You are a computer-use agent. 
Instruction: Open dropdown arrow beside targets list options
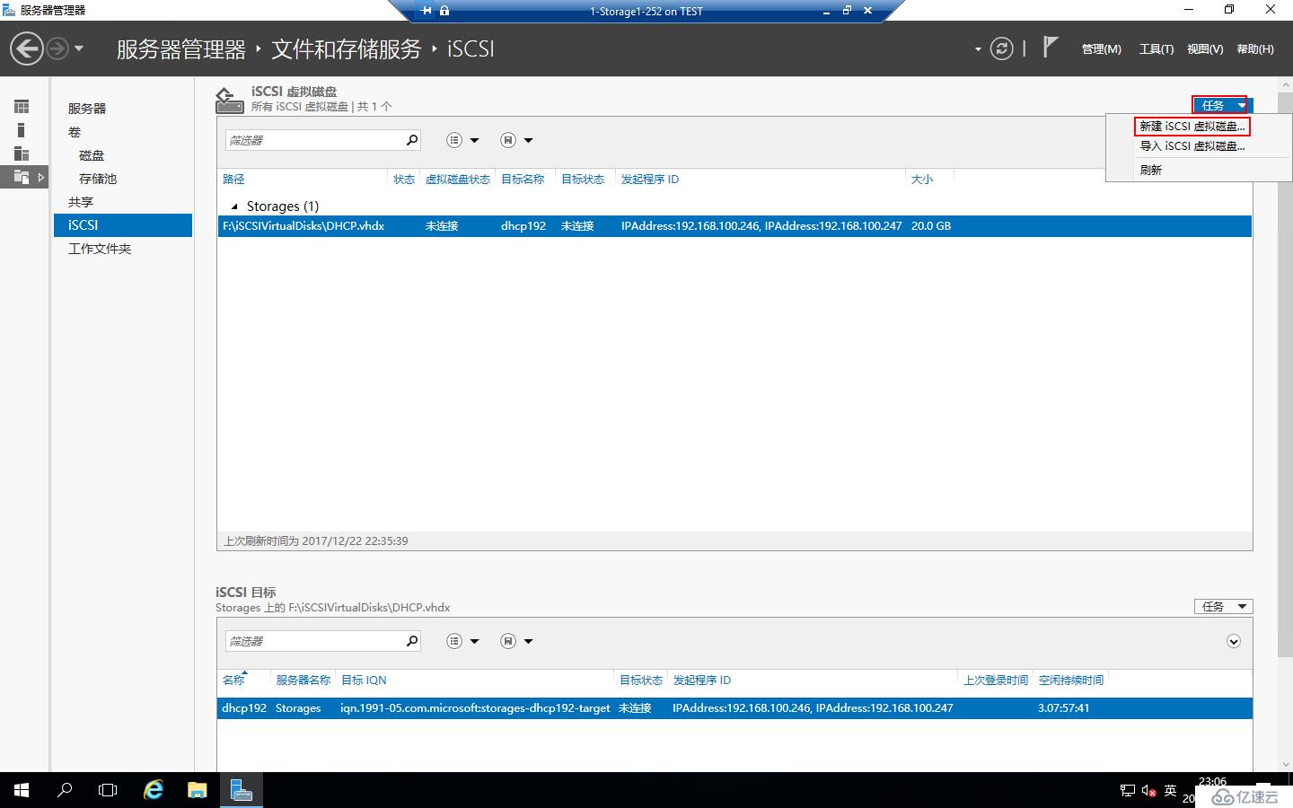tap(475, 641)
